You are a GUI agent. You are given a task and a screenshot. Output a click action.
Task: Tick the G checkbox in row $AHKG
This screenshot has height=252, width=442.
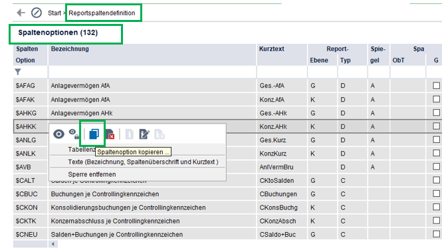click(x=437, y=113)
